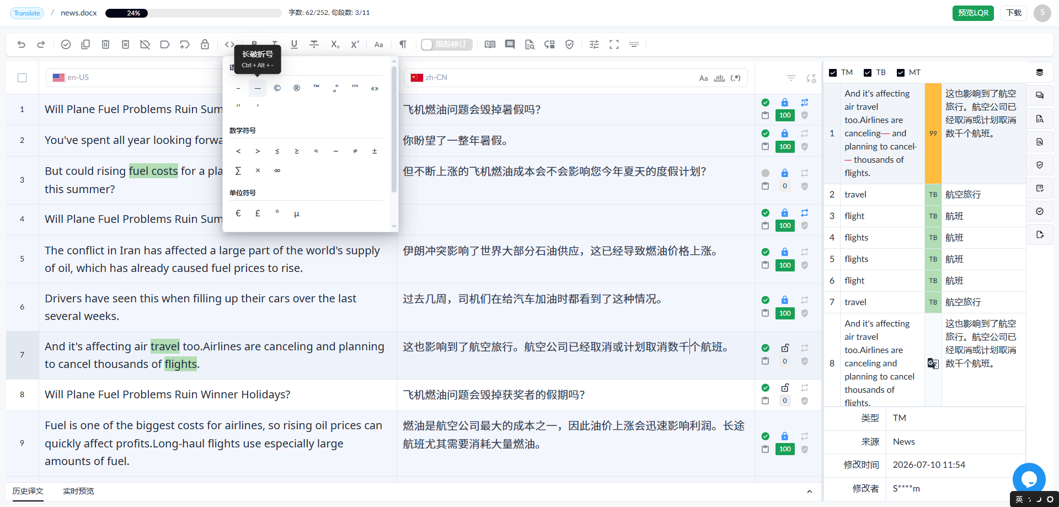This screenshot has width=1059, height=507.
Task: Click the symbol popup vertical scrollbar
Action: (394, 129)
